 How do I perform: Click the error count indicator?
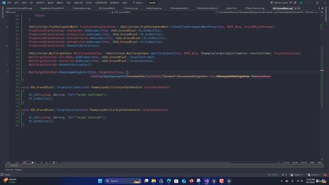point(26,162)
